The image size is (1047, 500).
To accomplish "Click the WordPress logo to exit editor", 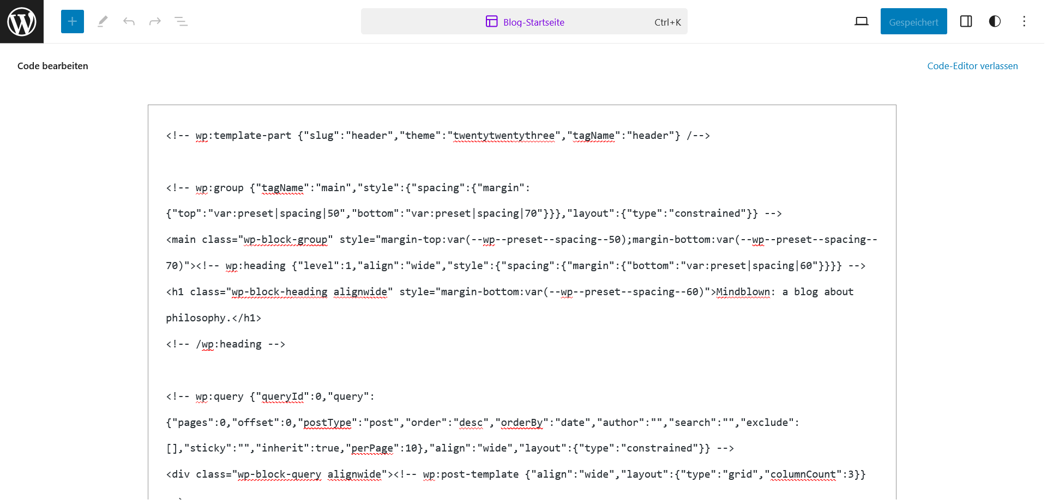I will (x=22, y=22).
